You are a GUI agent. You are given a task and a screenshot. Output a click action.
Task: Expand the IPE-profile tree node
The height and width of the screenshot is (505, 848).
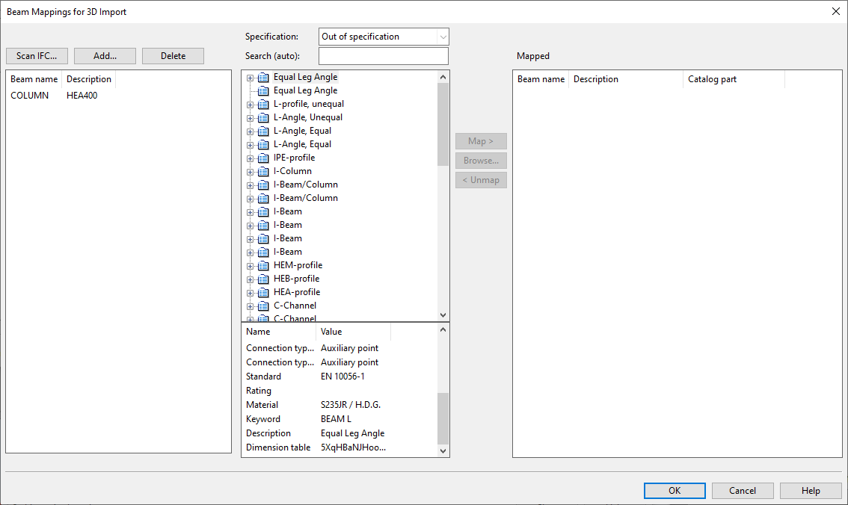click(x=251, y=158)
